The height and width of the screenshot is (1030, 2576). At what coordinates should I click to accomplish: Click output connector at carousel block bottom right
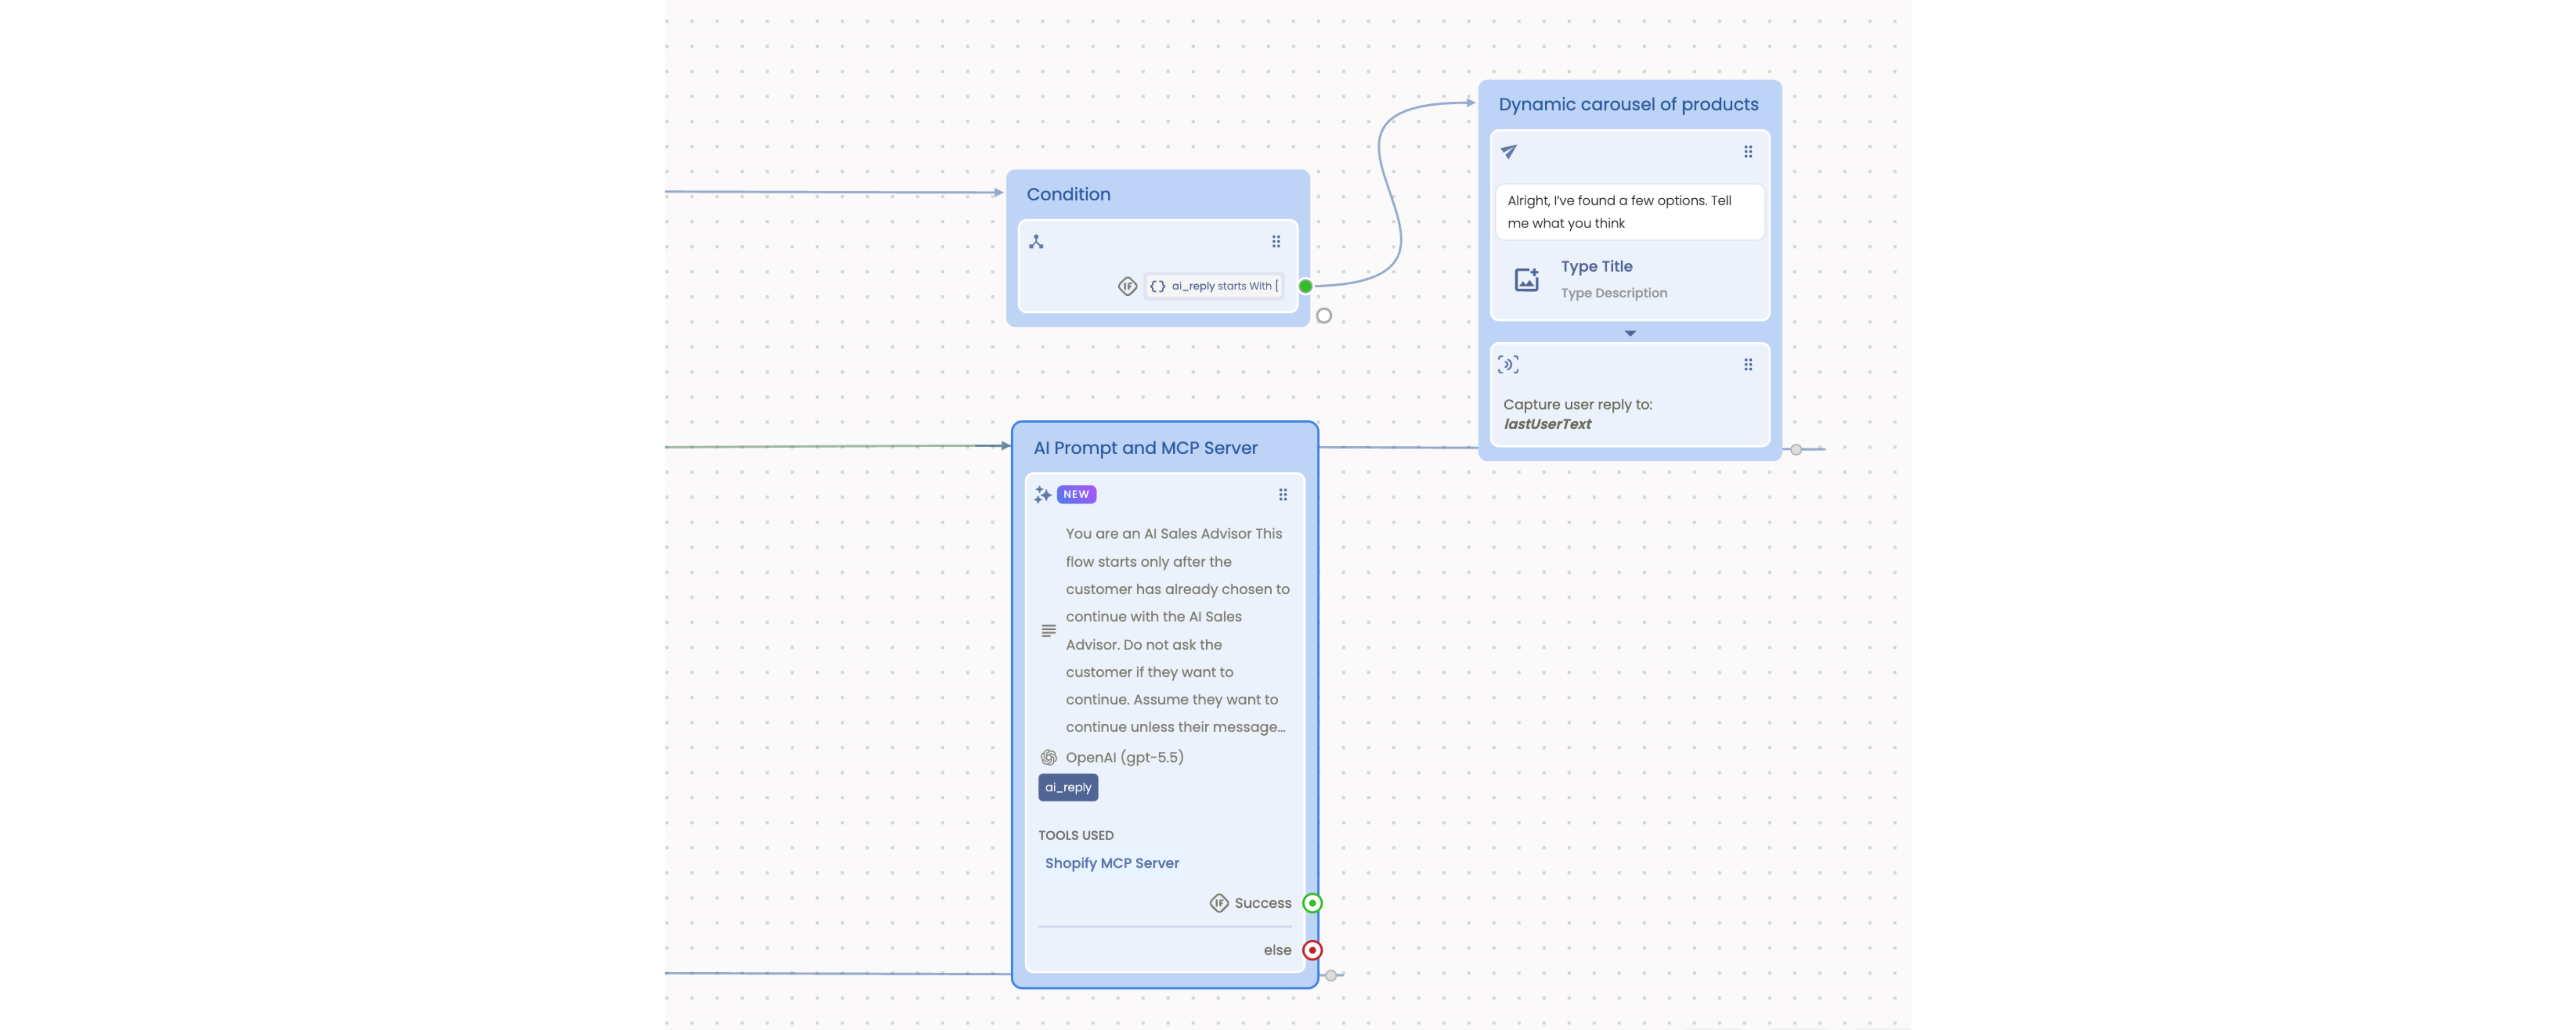pyautogui.click(x=1796, y=450)
